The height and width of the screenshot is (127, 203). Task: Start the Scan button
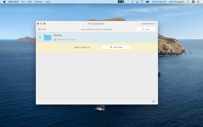point(146,29)
